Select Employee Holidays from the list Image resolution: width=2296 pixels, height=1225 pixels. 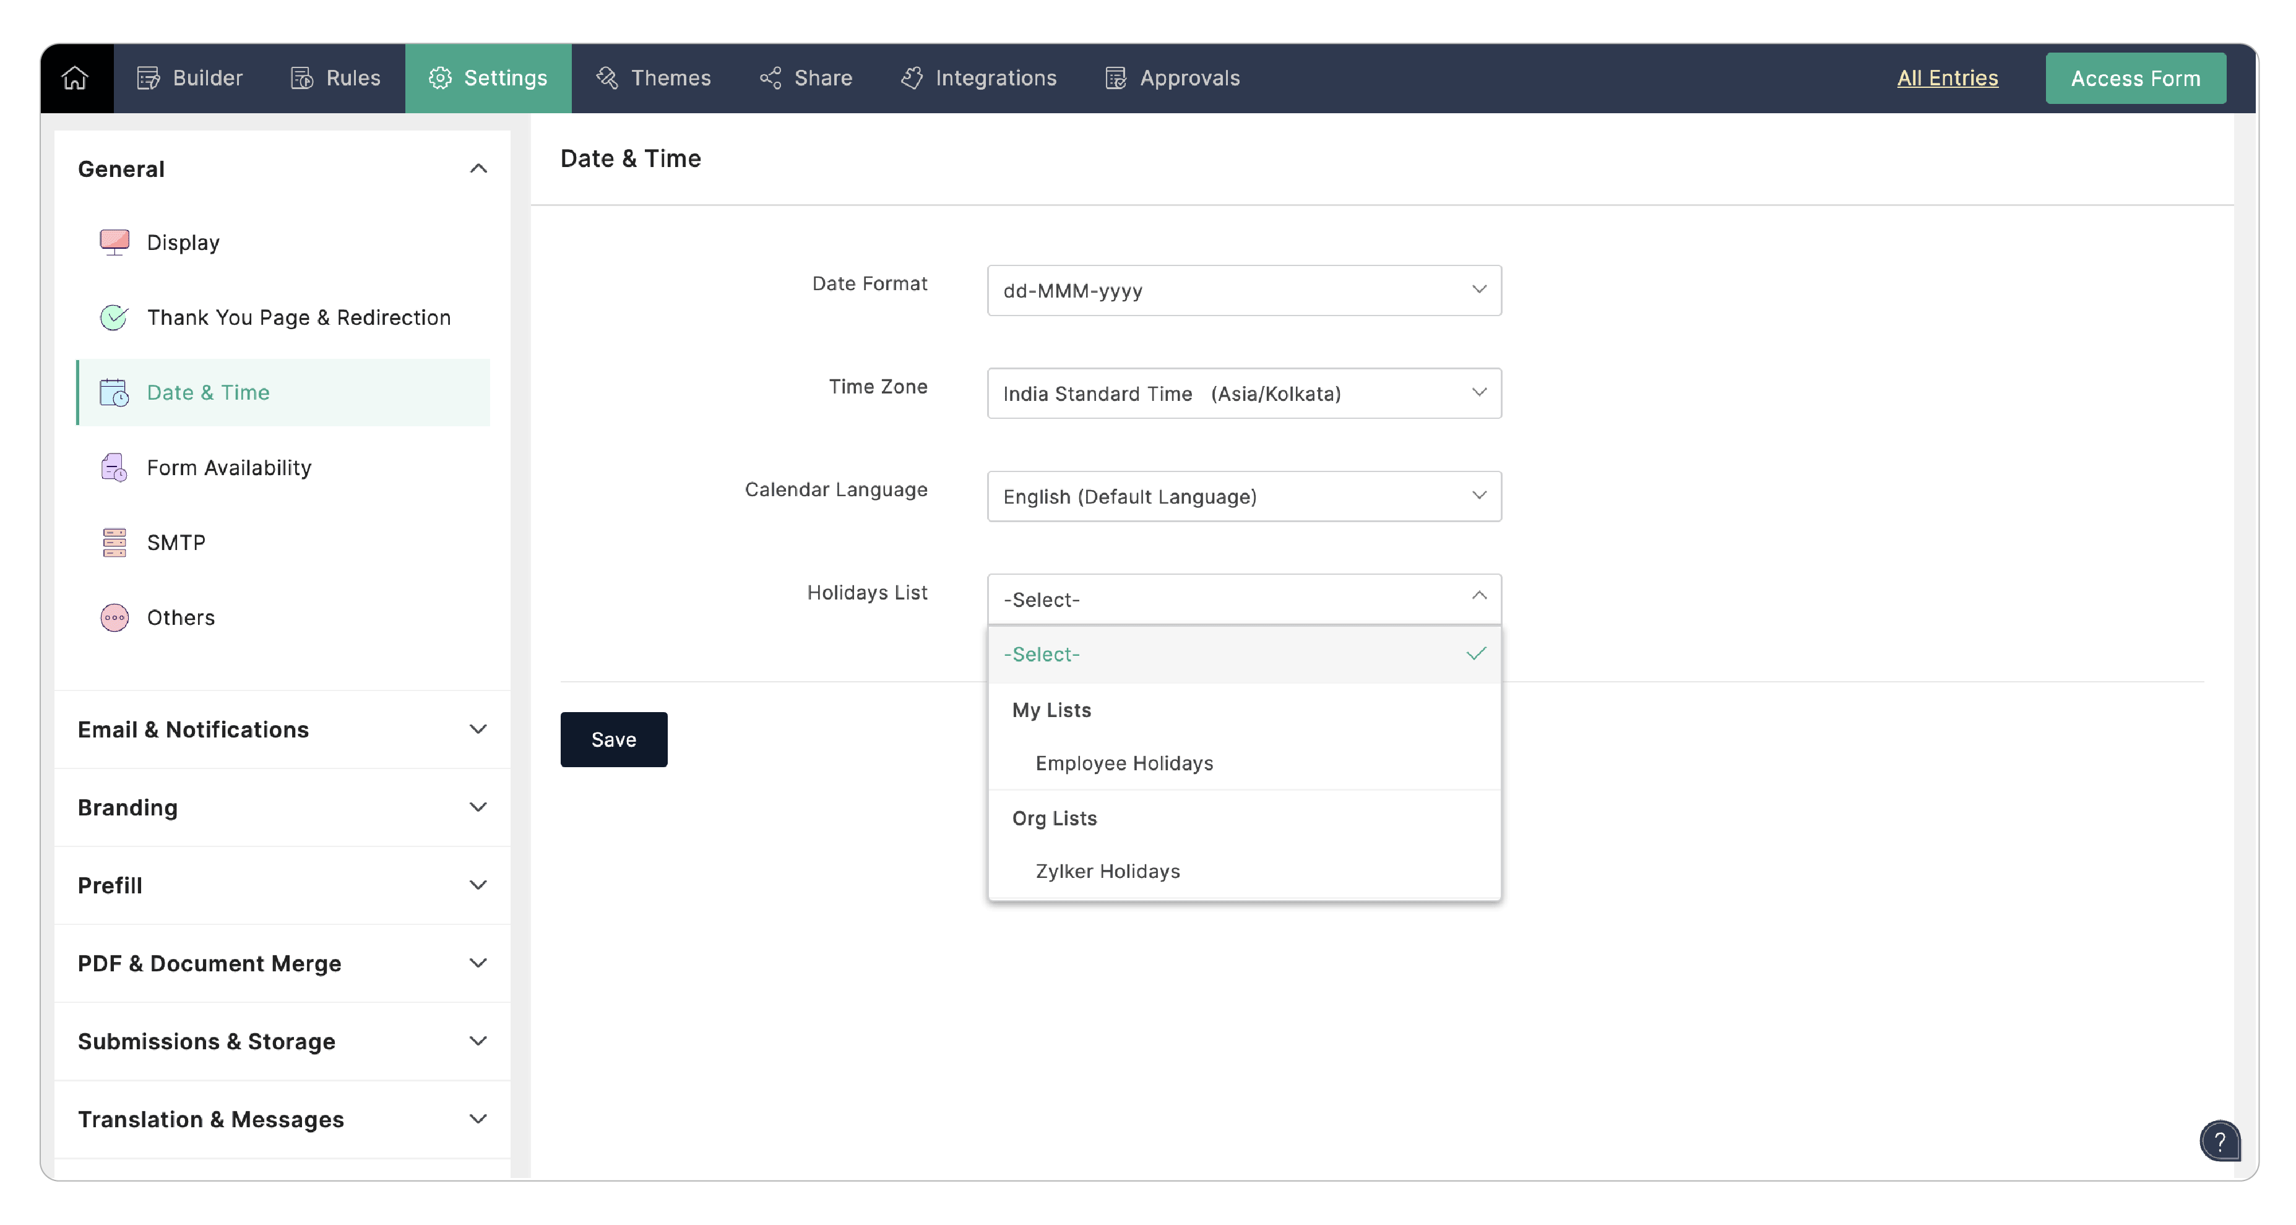point(1123,763)
